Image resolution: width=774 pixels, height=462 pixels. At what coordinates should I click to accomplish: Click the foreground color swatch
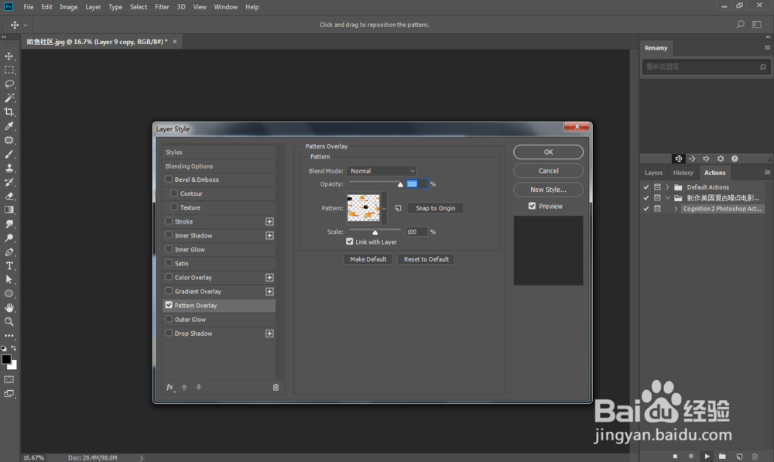pyautogui.click(x=6, y=359)
